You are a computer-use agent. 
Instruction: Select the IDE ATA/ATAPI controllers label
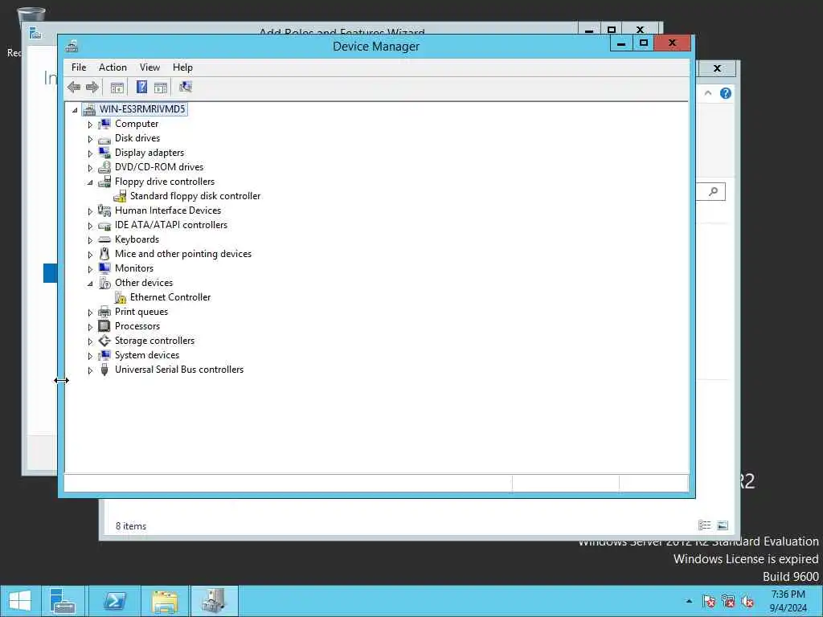[171, 225]
